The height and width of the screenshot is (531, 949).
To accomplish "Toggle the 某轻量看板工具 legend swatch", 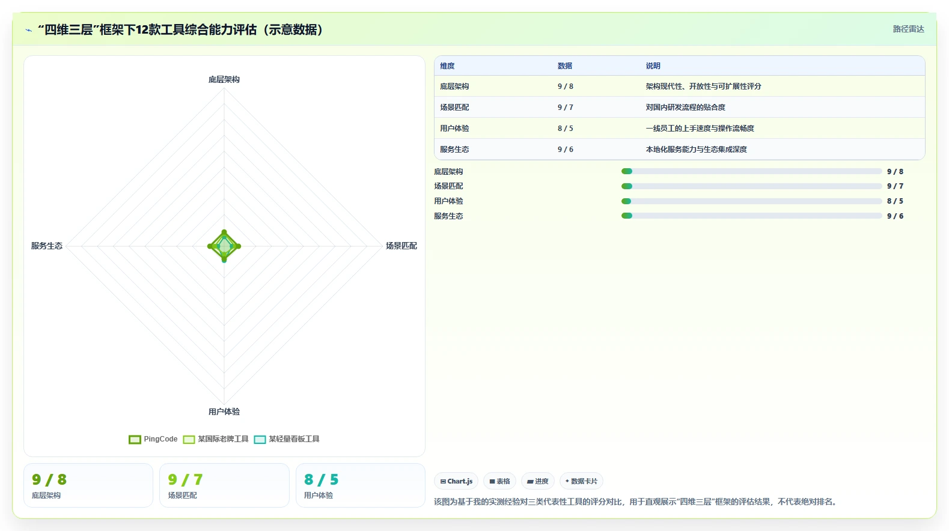I will [260, 440].
